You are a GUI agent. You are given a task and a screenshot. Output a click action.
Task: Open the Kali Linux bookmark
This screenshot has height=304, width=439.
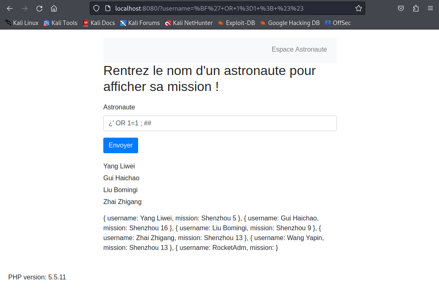21,23
